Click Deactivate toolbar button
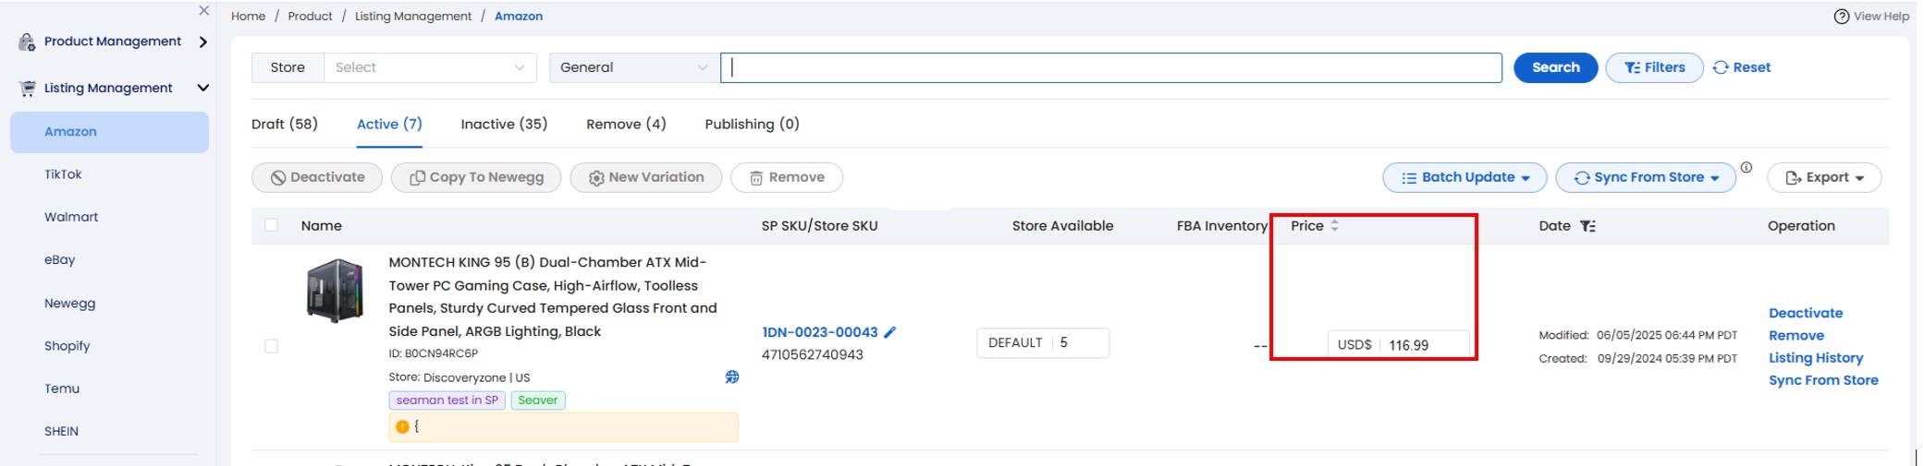1924x466 pixels. click(x=317, y=177)
